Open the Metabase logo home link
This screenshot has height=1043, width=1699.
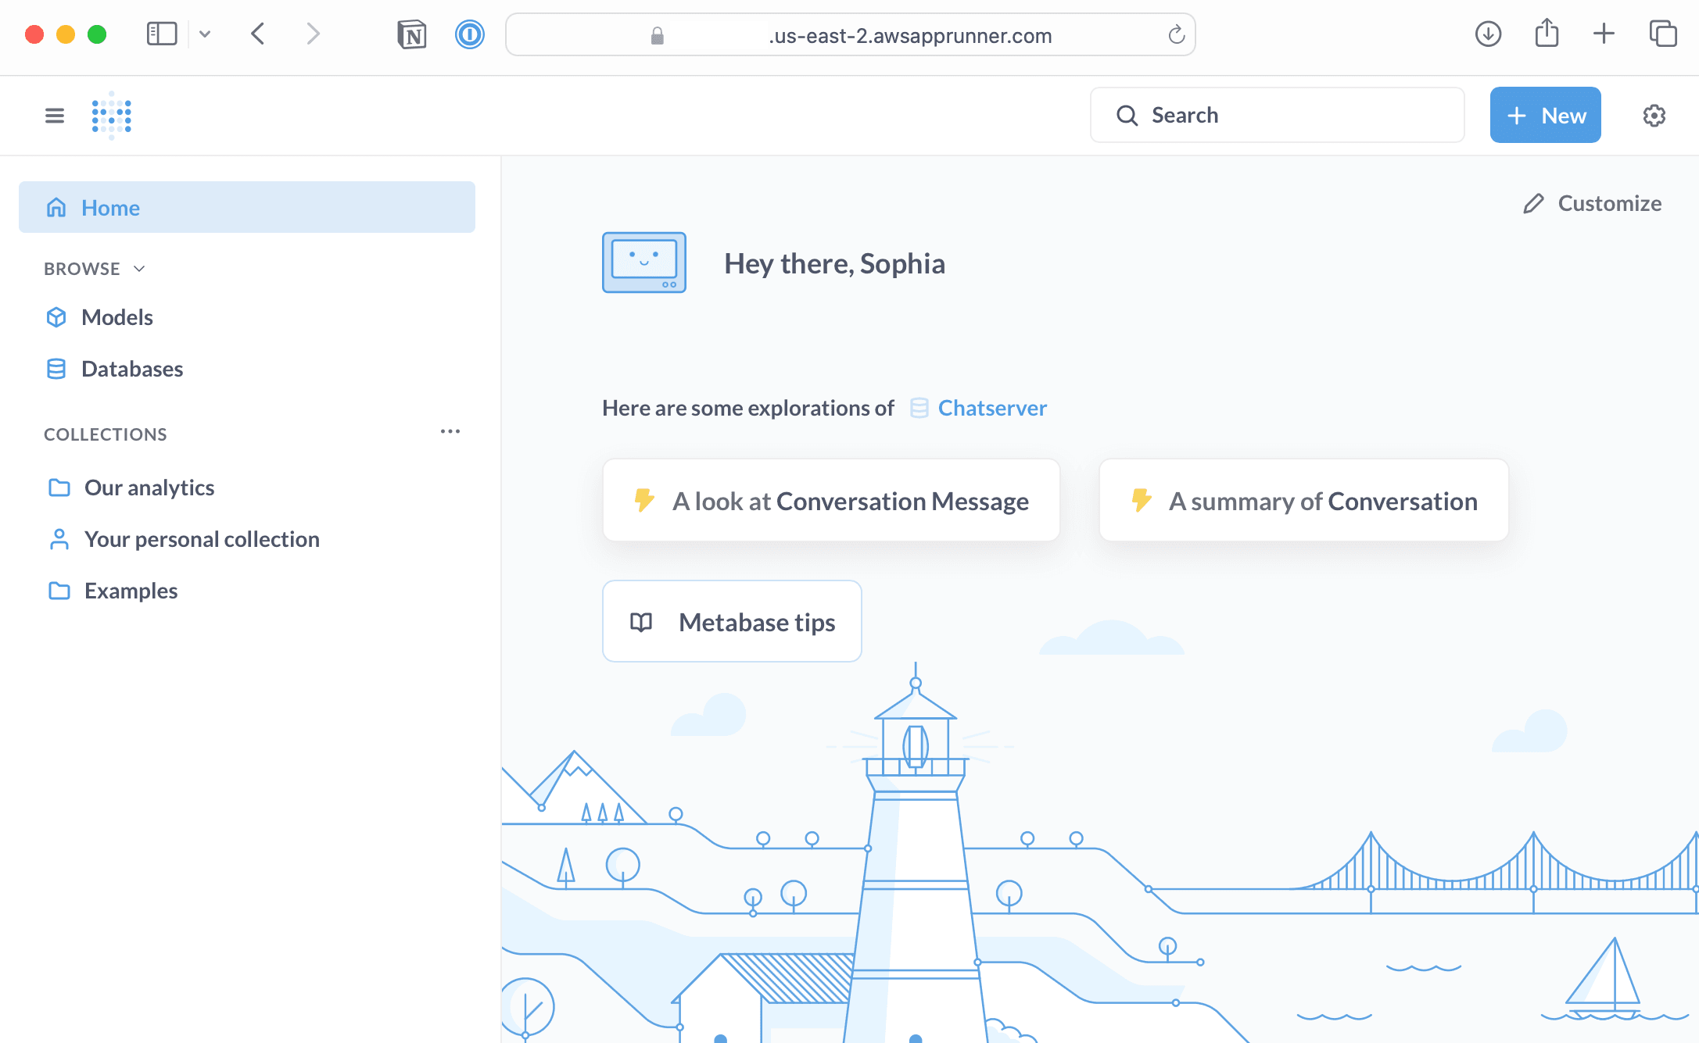point(112,116)
